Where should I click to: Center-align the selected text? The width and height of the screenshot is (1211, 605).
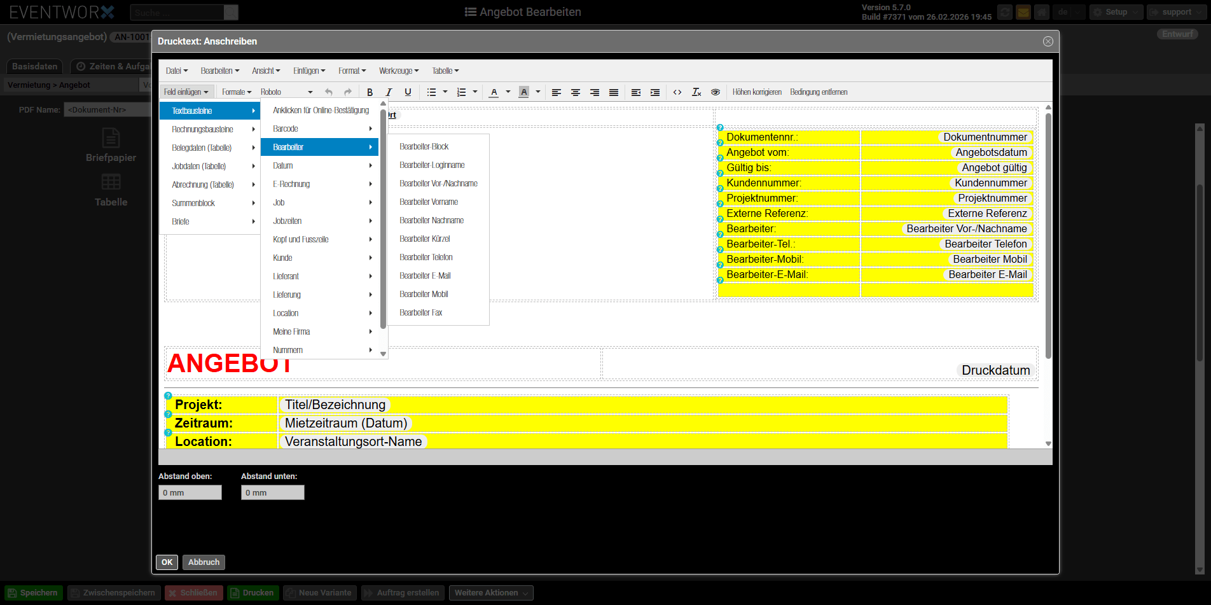pyautogui.click(x=575, y=92)
